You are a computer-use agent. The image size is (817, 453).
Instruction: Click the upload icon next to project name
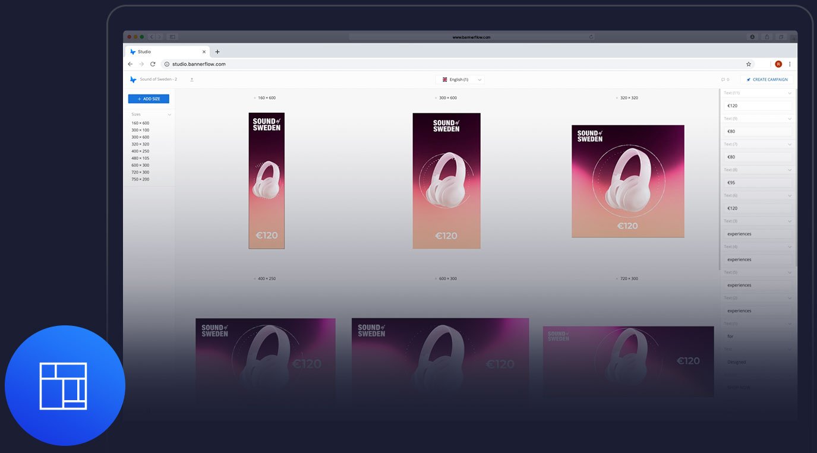tap(191, 80)
